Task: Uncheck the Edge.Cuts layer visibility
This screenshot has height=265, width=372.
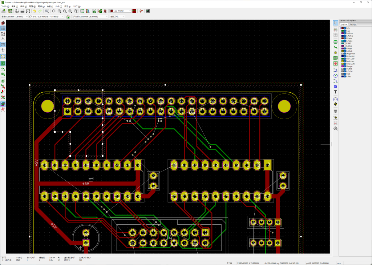Action: pos(344,64)
